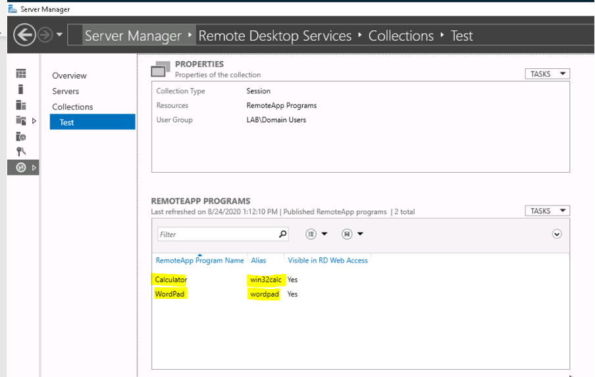Sort by RemoteApp Program Name column
The width and height of the screenshot is (595, 377).
[x=199, y=260]
